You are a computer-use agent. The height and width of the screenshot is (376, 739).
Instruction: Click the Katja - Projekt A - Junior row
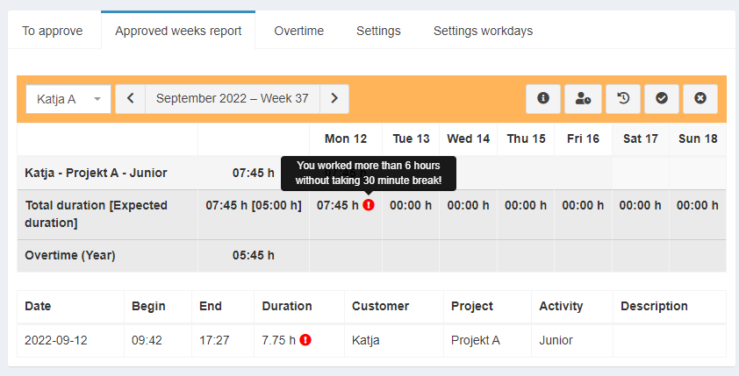[97, 173]
